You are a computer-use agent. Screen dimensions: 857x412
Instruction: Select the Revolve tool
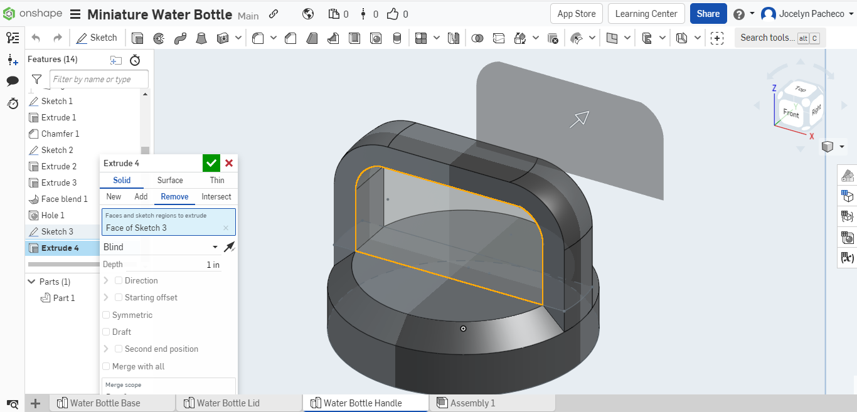click(x=159, y=38)
